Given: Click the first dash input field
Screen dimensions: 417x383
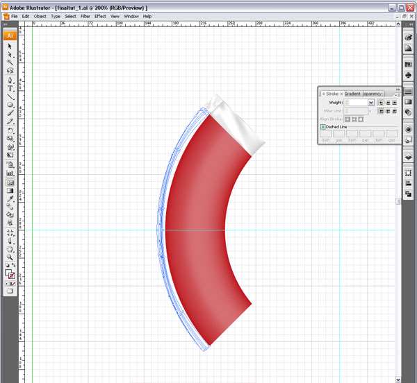Looking at the screenshot, I should click(x=326, y=133).
